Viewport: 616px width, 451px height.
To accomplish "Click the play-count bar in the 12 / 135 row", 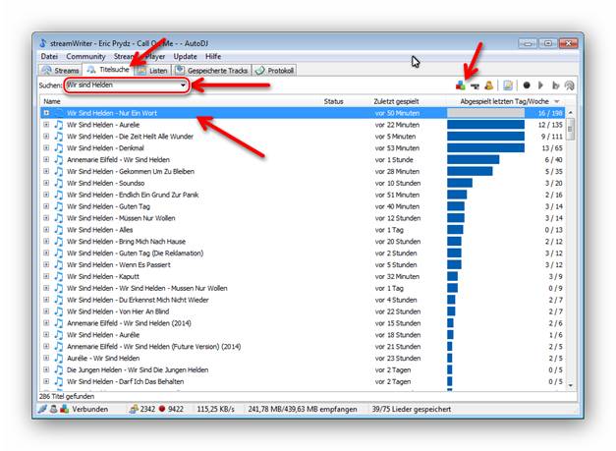I will click(x=485, y=125).
